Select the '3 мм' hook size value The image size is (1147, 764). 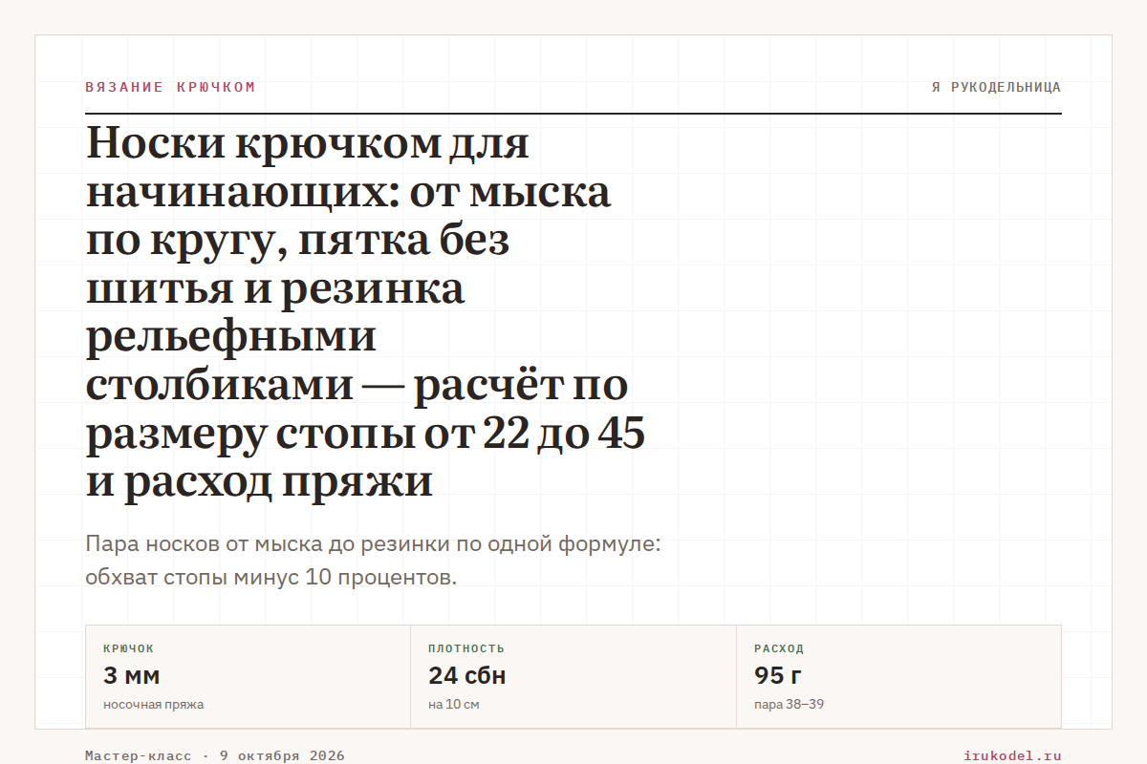point(132,676)
